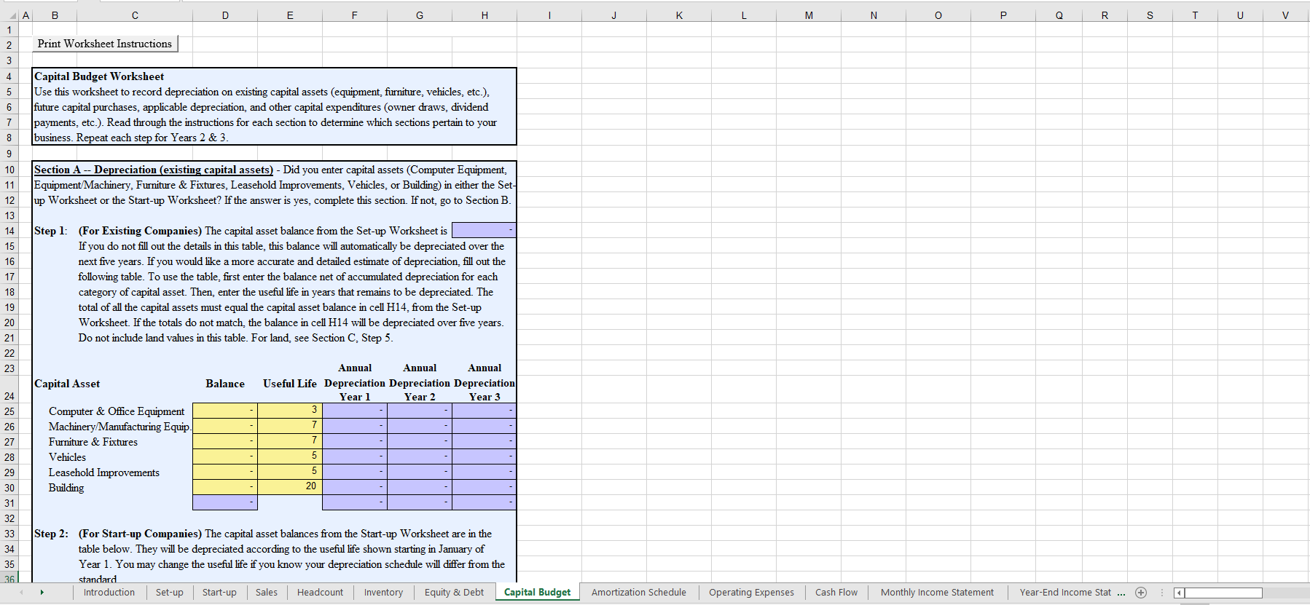The height and width of the screenshot is (605, 1310).
Task: Open the Introduction sheet tab
Action: pos(109,593)
